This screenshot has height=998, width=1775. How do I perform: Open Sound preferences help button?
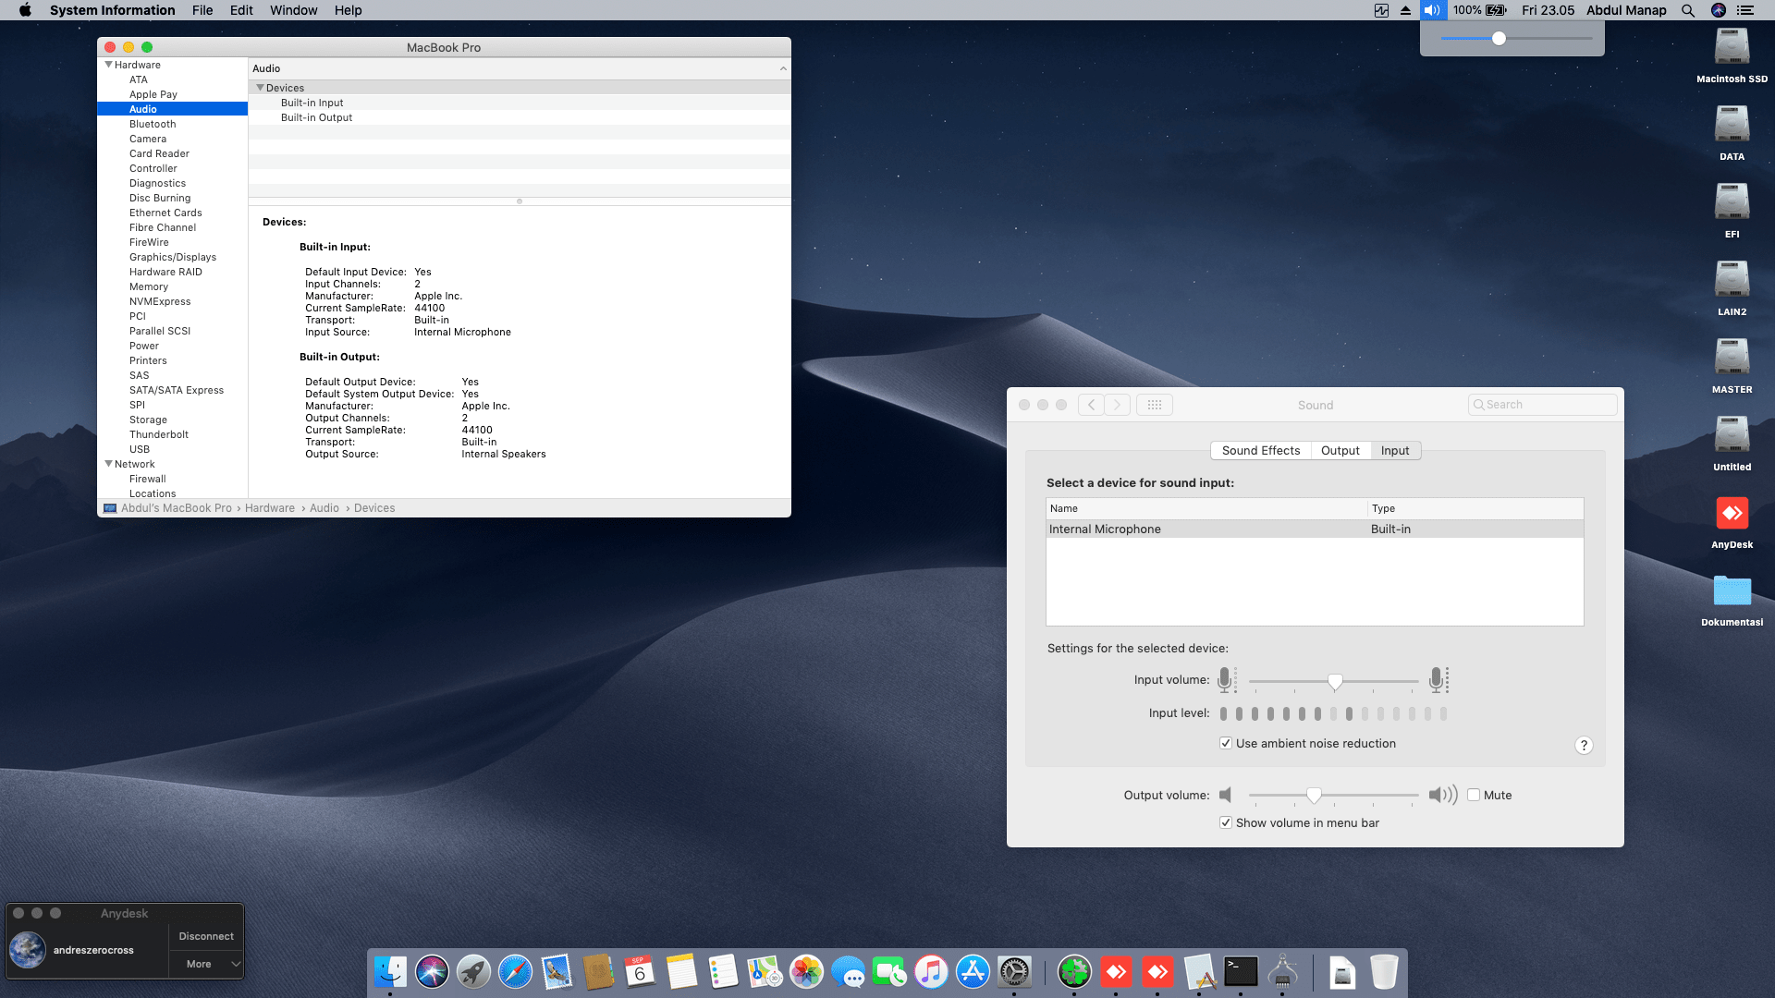[1584, 745]
